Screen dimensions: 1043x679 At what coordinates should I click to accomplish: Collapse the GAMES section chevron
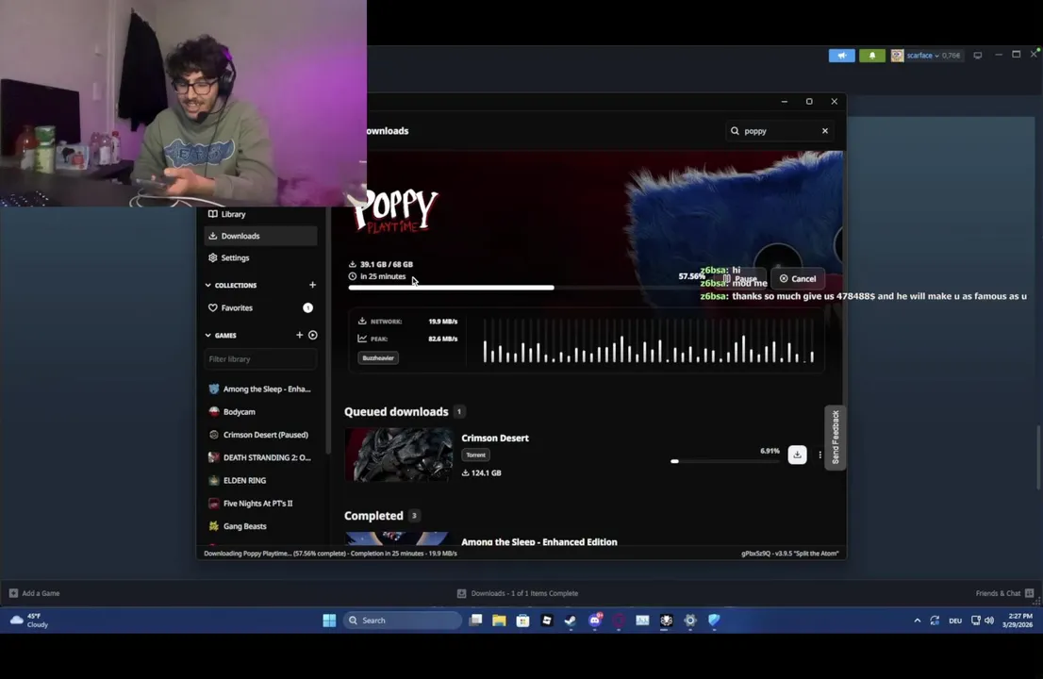click(x=208, y=335)
